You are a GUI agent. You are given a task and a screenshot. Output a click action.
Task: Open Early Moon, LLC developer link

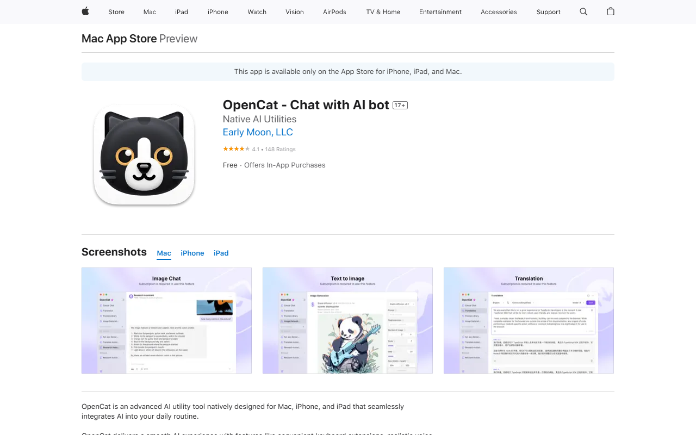pyautogui.click(x=258, y=132)
